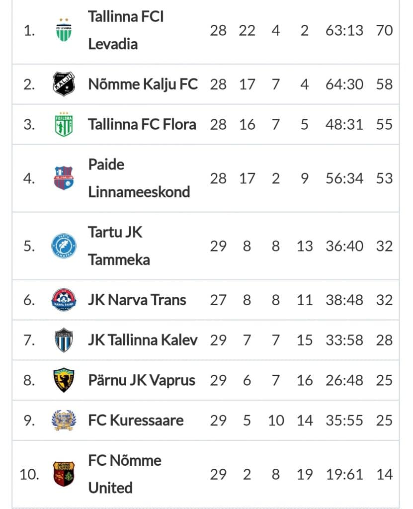Select the Paide Linnameeskond team name
Screen dimensions: 413x509
139,178
